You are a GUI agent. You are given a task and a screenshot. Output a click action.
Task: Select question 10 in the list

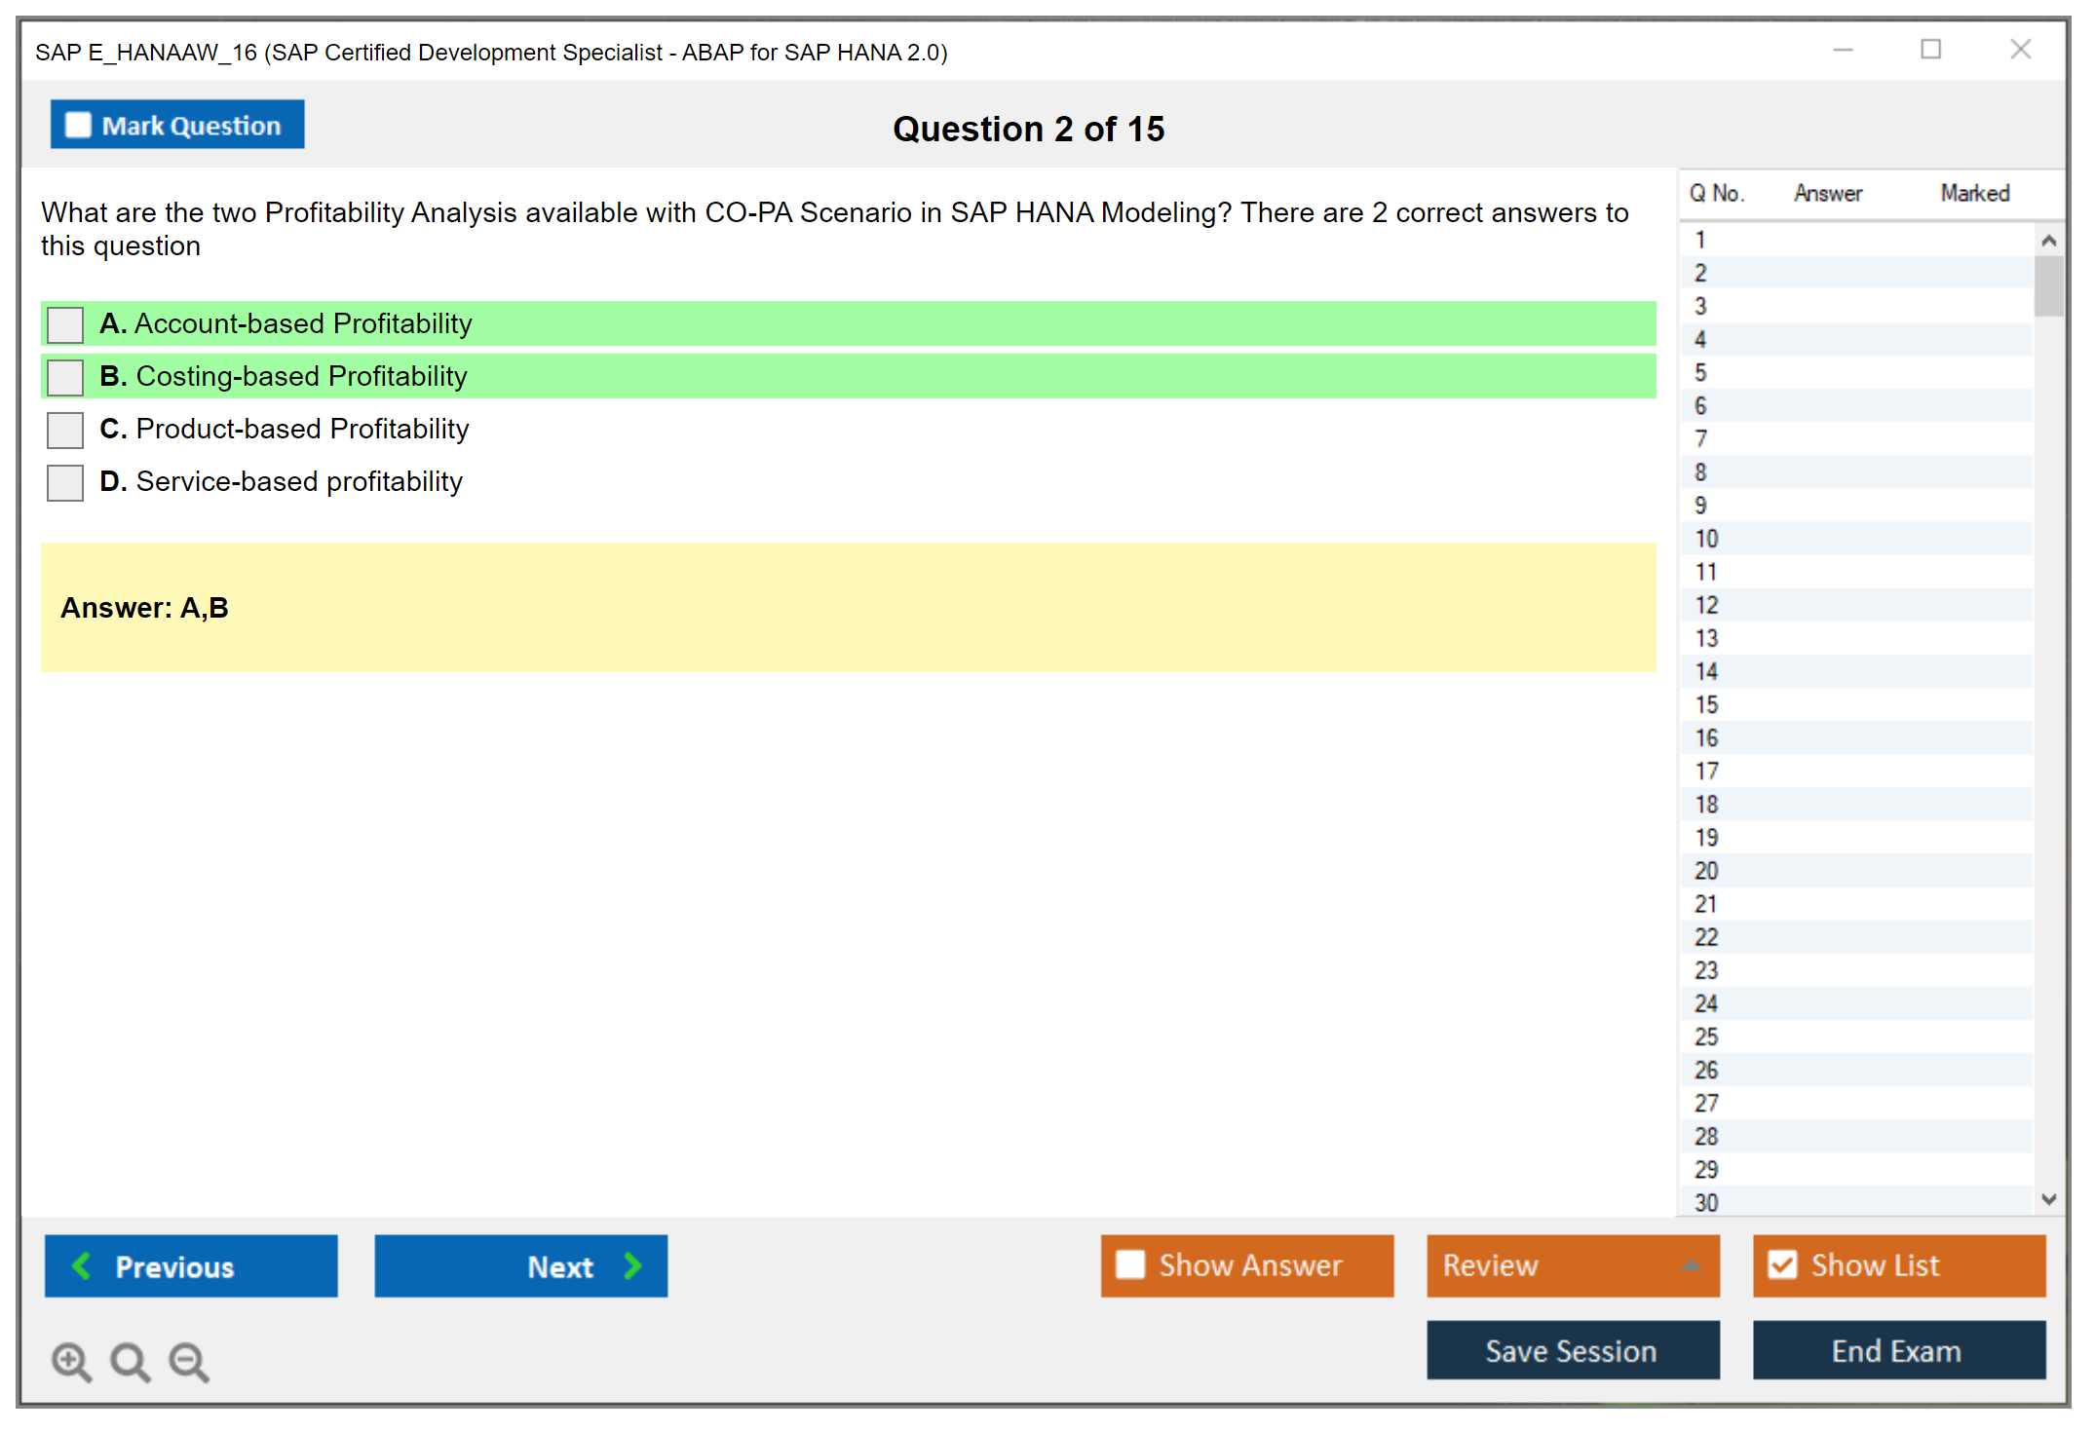tap(1706, 539)
